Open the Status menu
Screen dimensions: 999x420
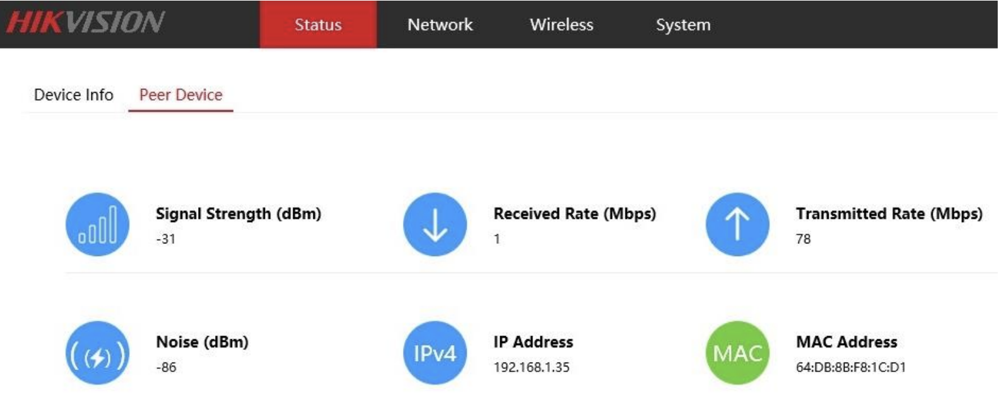click(x=318, y=25)
